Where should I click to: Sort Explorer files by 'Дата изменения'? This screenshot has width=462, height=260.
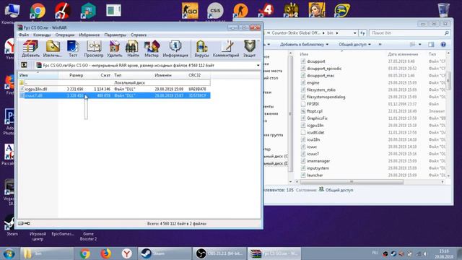click(403, 54)
